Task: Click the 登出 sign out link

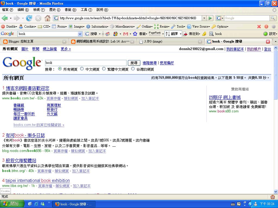Action: [267, 49]
